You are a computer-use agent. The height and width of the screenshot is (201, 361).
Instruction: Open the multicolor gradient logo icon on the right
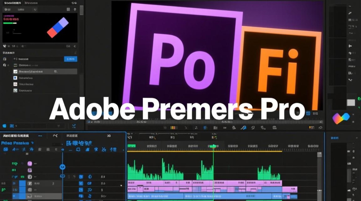(341, 118)
